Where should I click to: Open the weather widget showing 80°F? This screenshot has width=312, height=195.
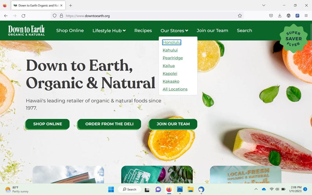coord(17,189)
